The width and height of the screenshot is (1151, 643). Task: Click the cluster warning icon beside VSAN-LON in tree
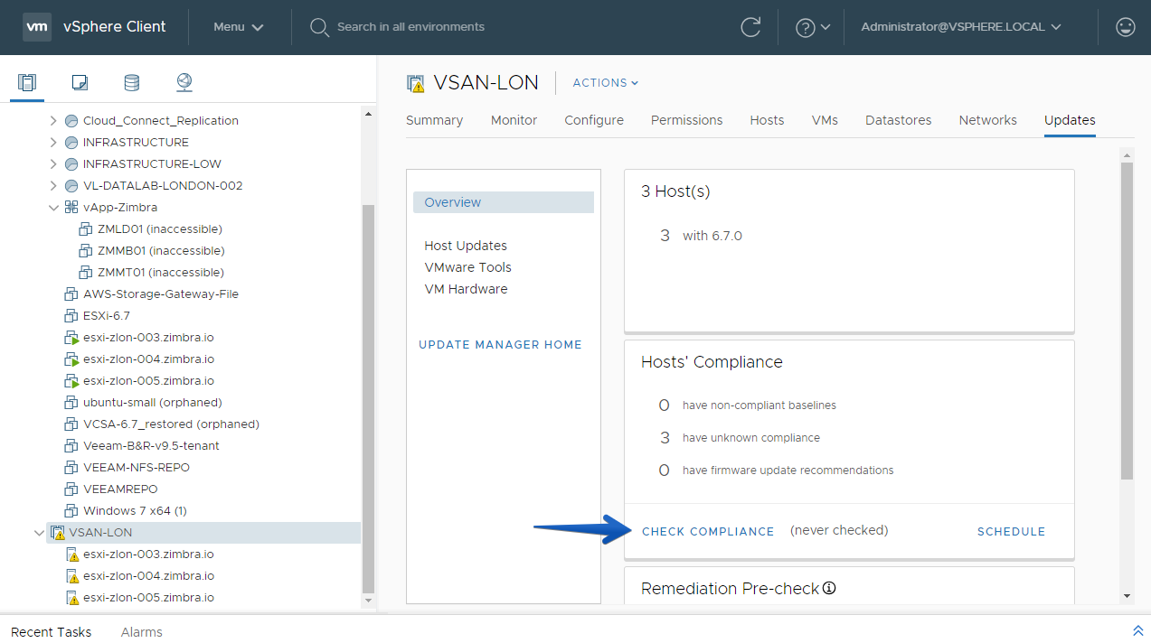tap(58, 533)
